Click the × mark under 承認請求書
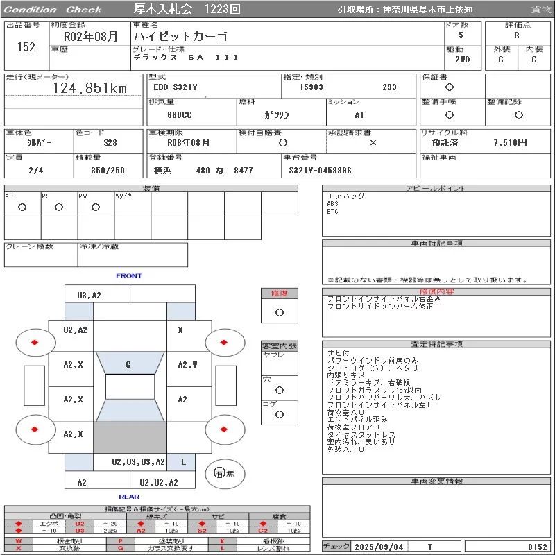Screen dimensions: 555x555 click(373, 143)
